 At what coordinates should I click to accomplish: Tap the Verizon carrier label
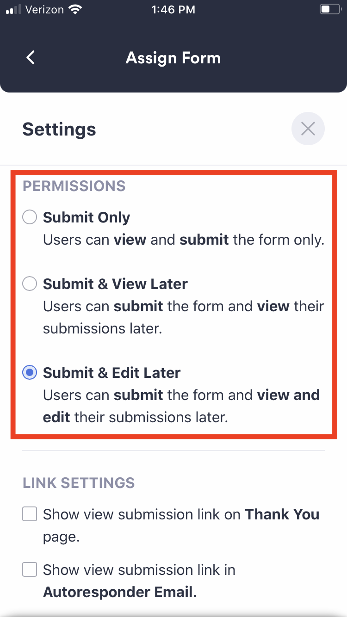(x=45, y=9)
